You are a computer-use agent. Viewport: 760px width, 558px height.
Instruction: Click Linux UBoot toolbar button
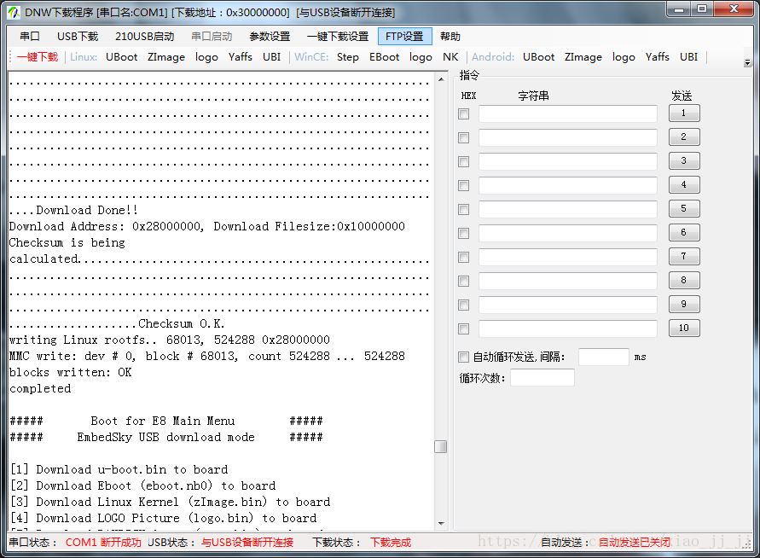pos(122,57)
